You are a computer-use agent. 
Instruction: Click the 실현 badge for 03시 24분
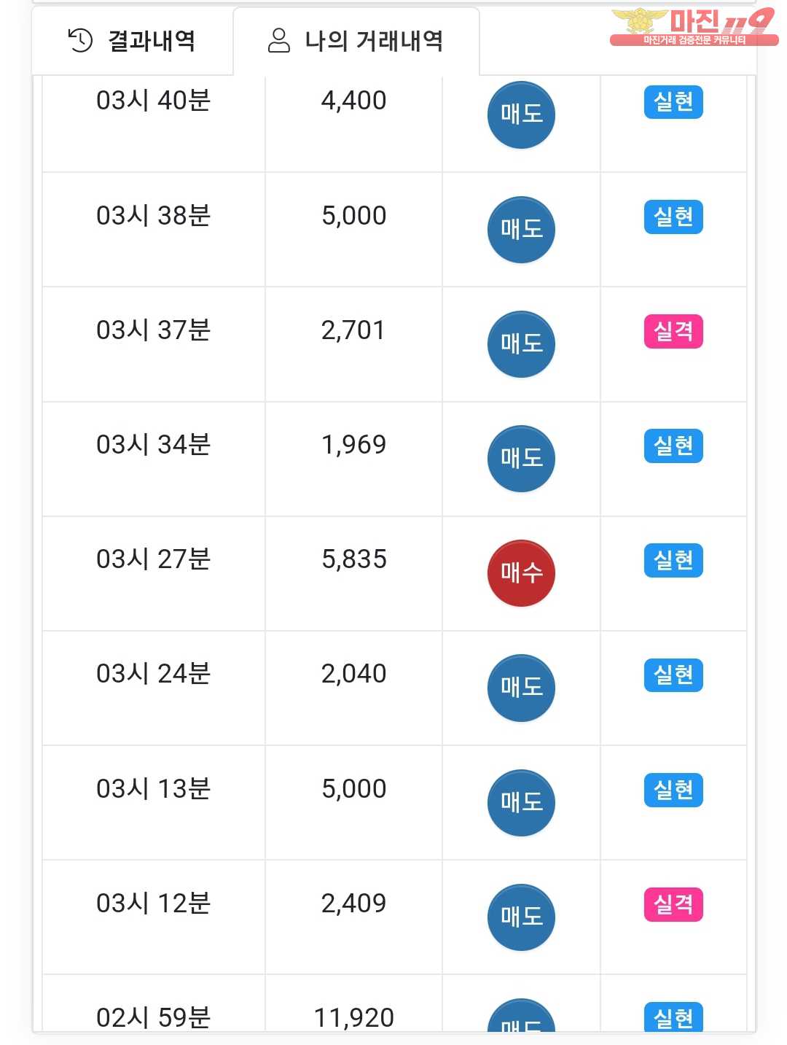pos(673,675)
